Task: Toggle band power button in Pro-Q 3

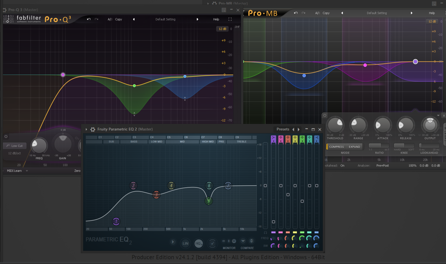Action: point(6,136)
